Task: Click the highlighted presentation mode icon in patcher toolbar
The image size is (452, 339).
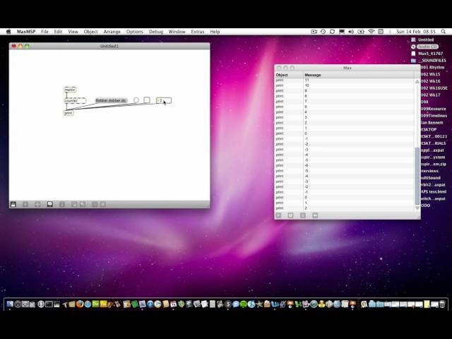Action: click(50, 204)
